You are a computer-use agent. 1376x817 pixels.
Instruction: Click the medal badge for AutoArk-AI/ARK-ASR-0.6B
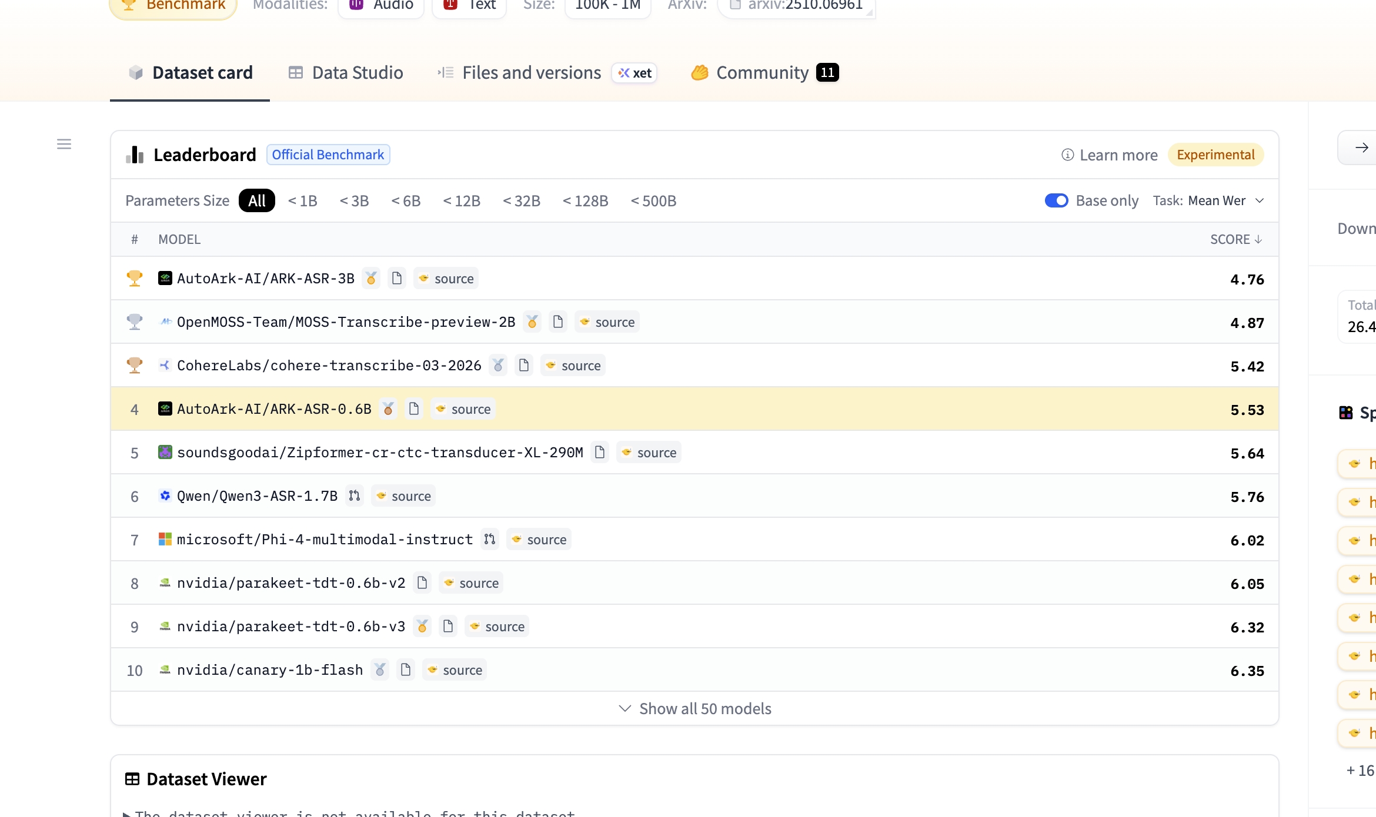(x=388, y=408)
